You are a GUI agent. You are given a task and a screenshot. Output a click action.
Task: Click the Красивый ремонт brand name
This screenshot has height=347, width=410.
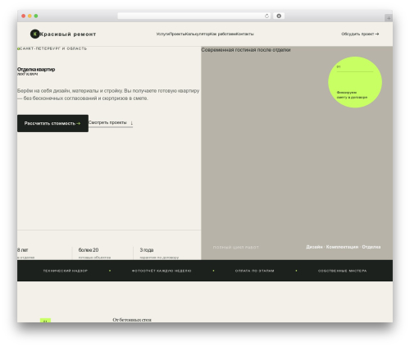[x=68, y=34]
